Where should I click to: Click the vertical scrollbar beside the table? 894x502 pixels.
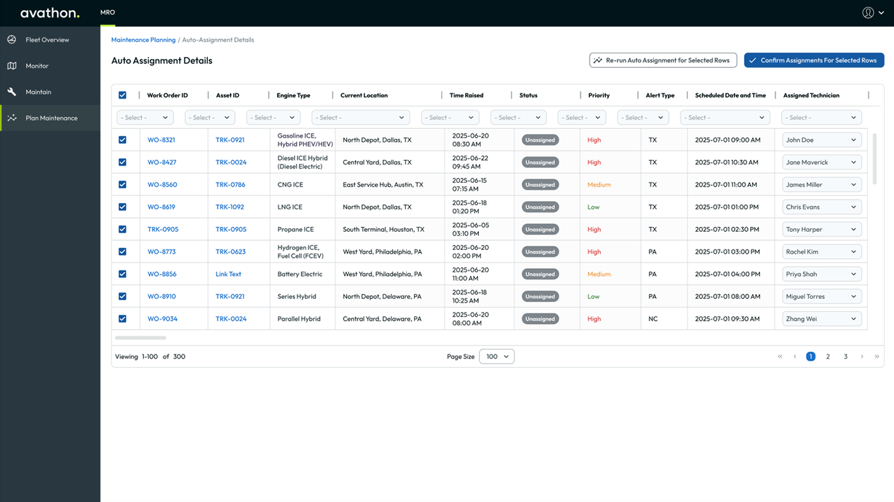tap(874, 159)
